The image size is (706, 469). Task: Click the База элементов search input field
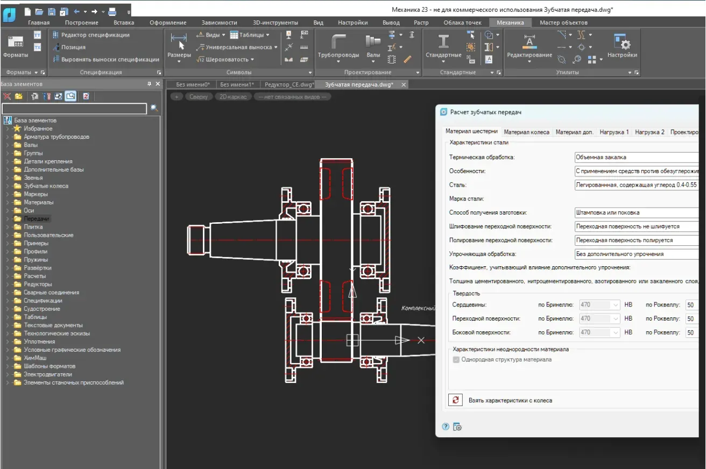tap(74, 109)
